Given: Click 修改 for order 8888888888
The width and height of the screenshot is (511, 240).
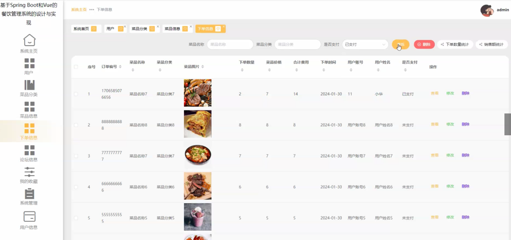Looking at the screenshot, I should click(x=450, y=124).
